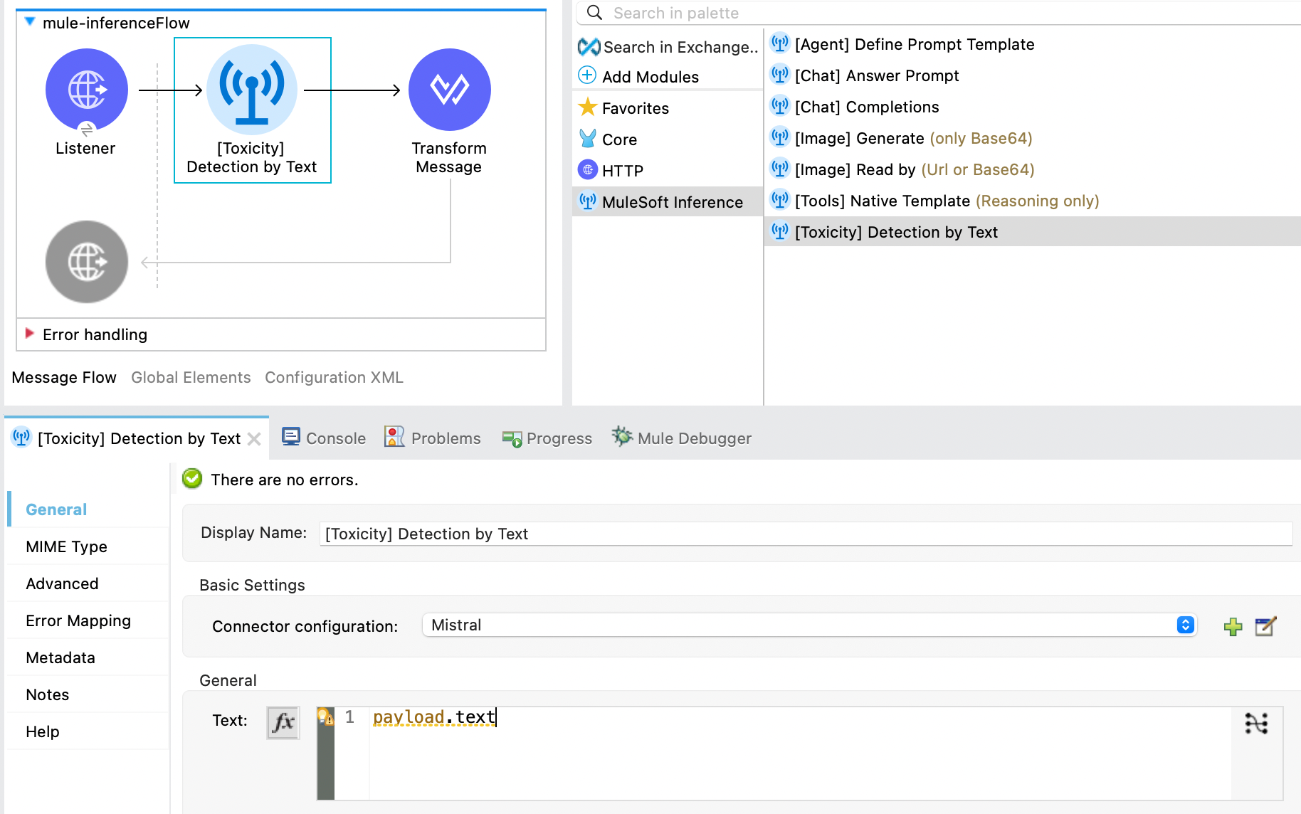Click the [Tools] Native Template icon
The image size is (1301, 814).
point(780,200)
